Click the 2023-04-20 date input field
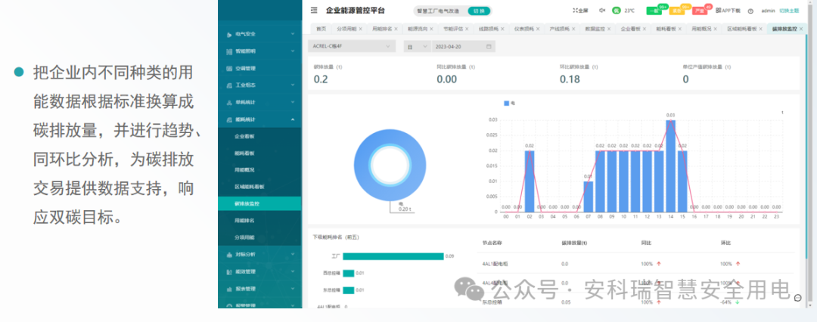The image size is (817, 322). (463, 46)
